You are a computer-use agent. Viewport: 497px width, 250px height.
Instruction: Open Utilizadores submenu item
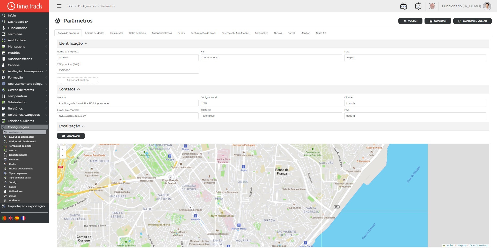click(x=16, y=191)
